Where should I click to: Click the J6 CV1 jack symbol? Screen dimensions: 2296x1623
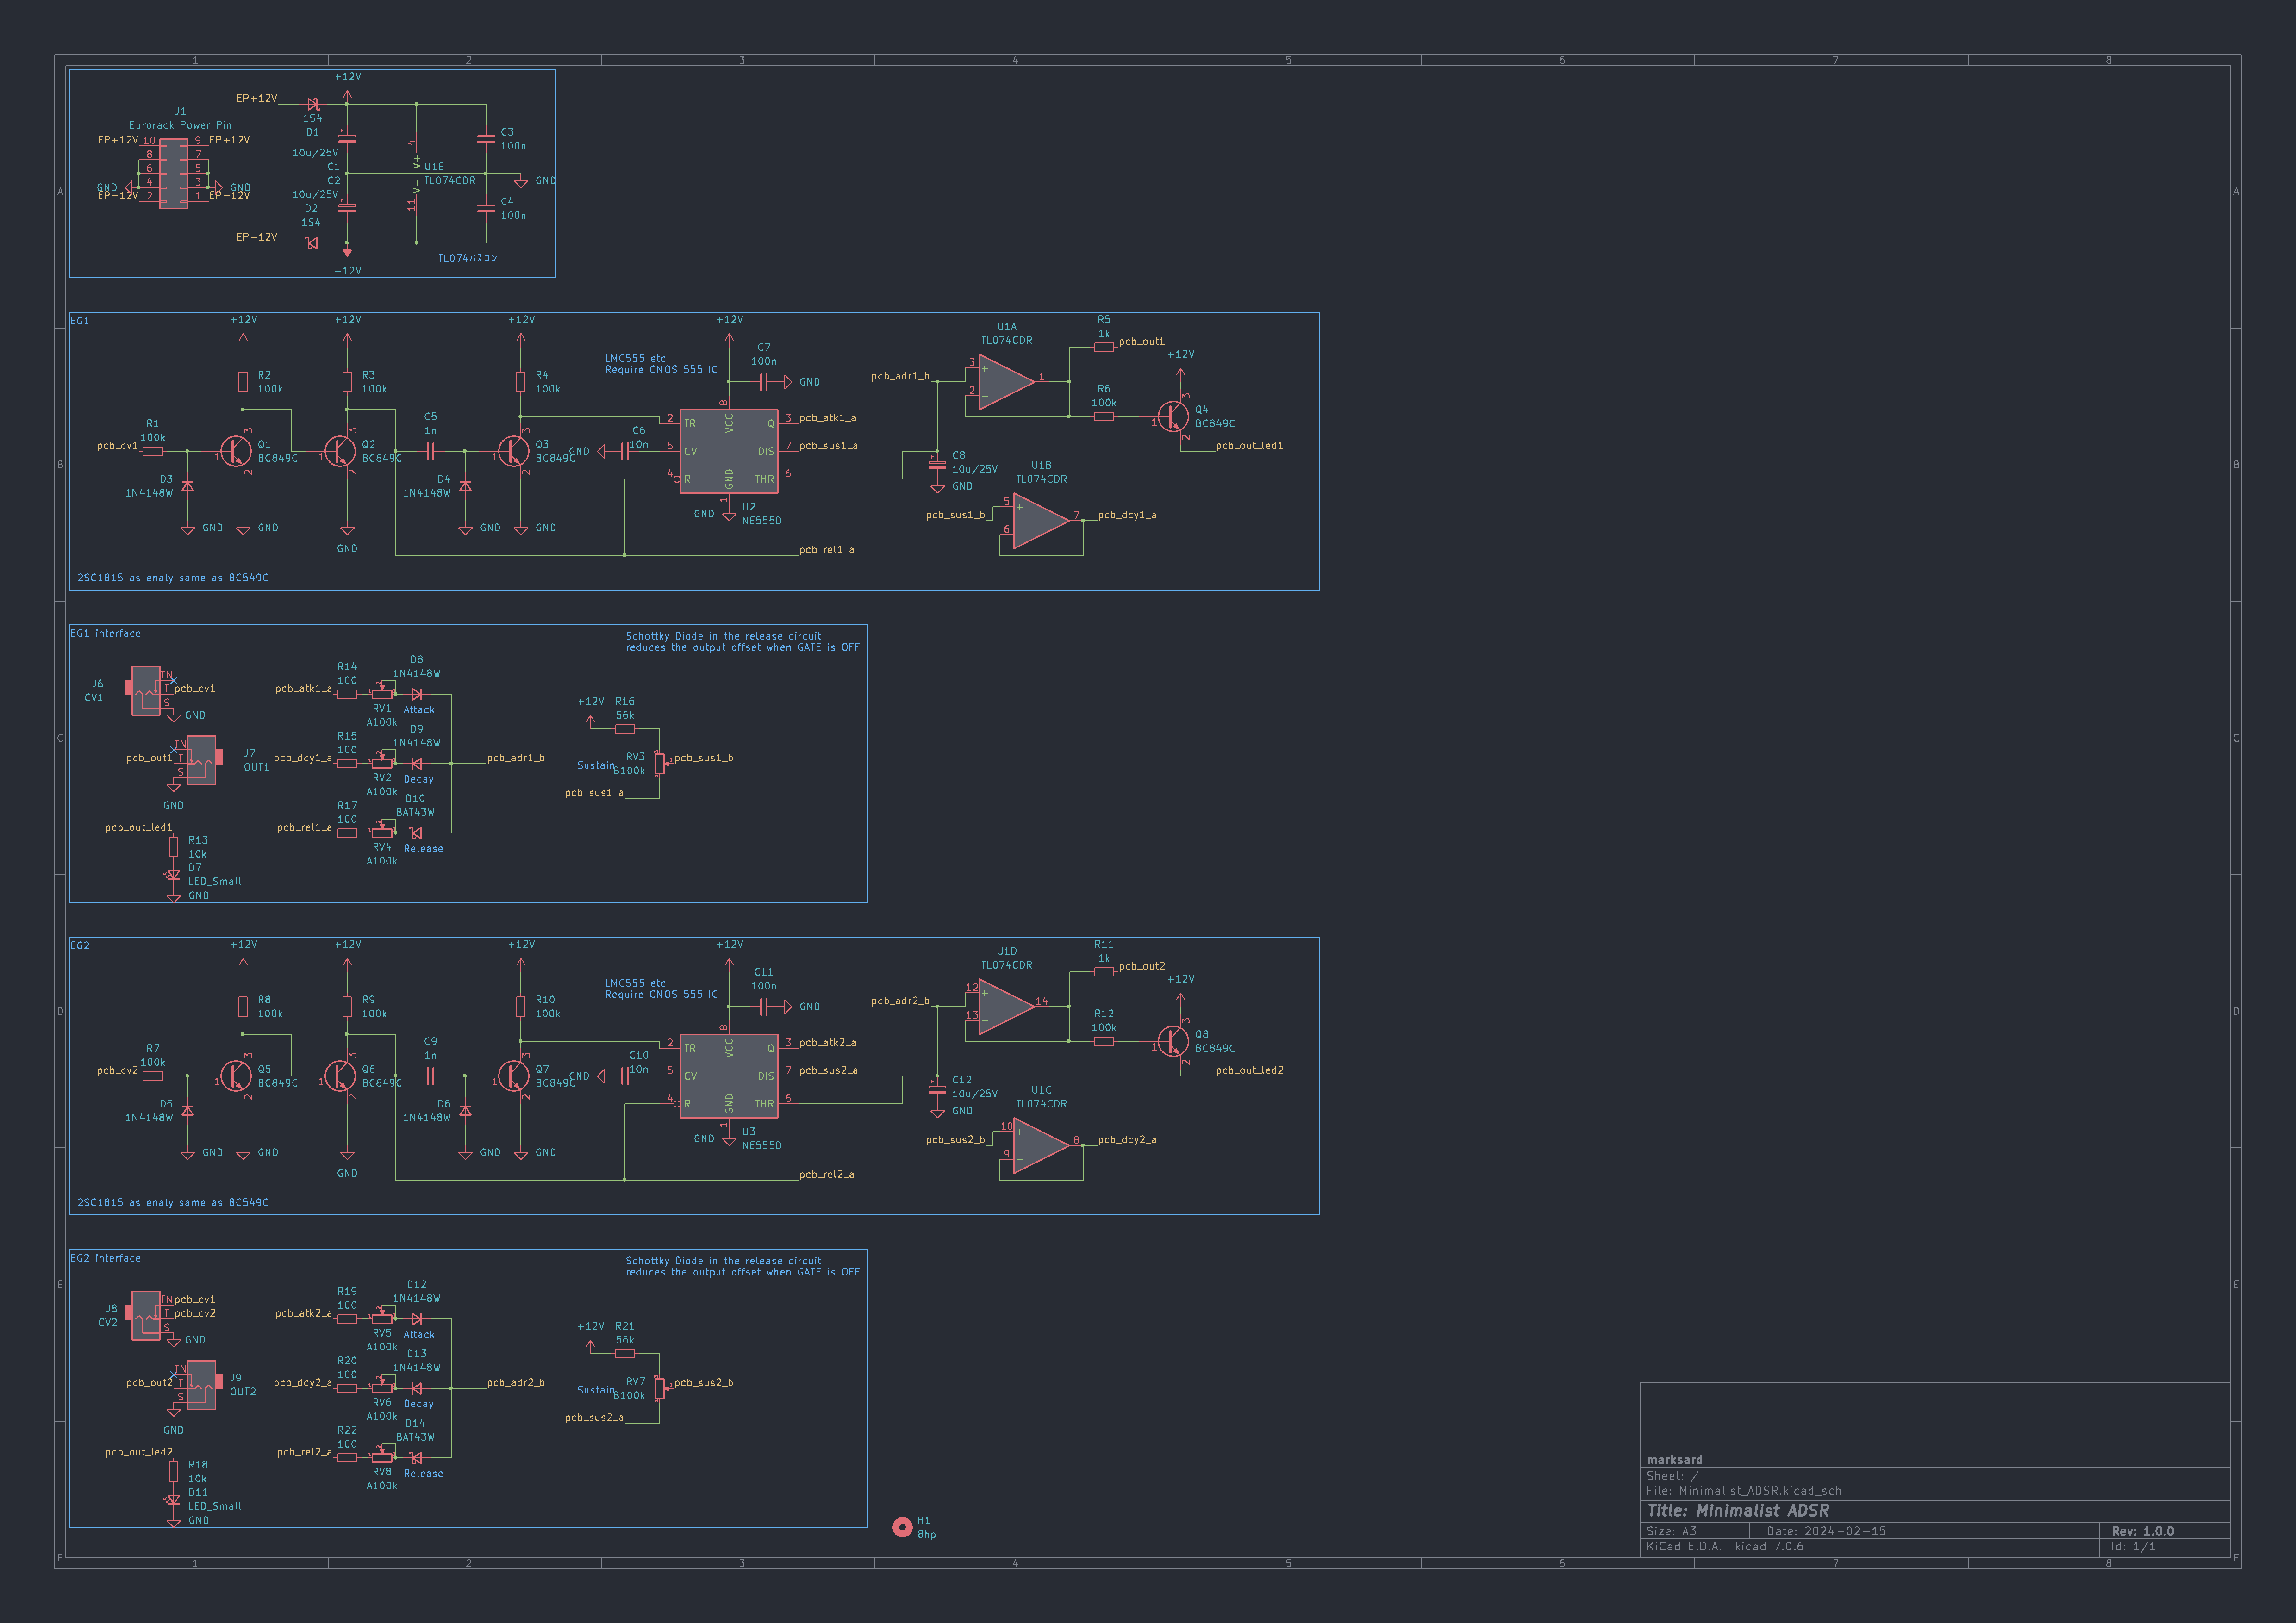[x=146, y=691]
